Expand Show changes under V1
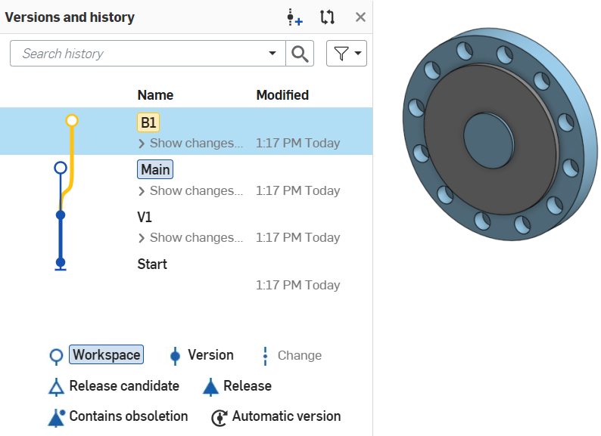 click(191, 238)
